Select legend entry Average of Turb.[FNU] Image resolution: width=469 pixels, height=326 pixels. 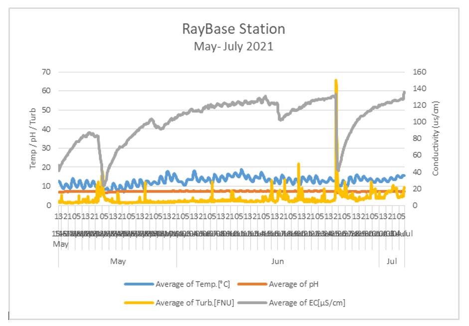194,302
